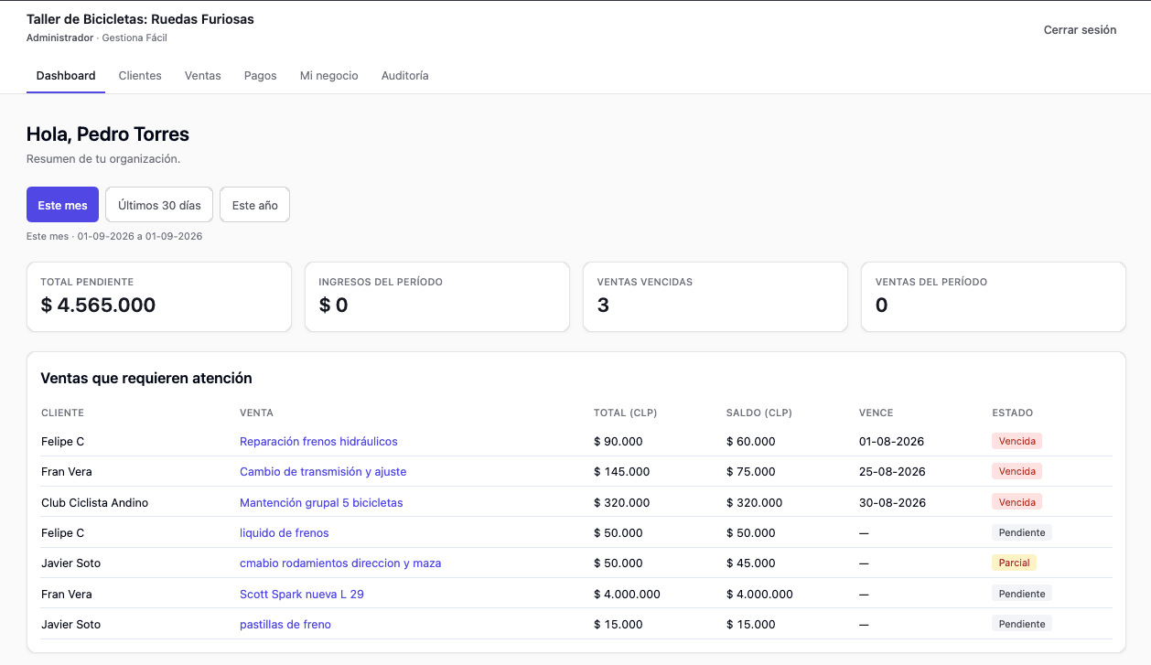
Task: Click the CLIENTE column header
Action: click(x=62, y=413)
